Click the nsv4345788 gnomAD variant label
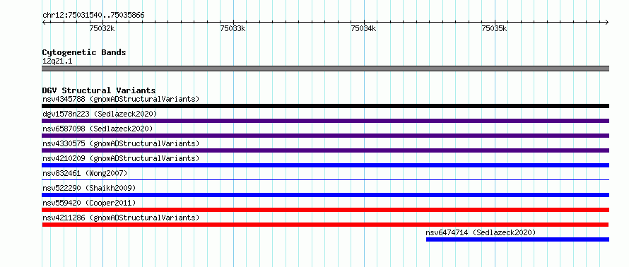The height and width of the screenshot is (267, 629). coord(121,99)
